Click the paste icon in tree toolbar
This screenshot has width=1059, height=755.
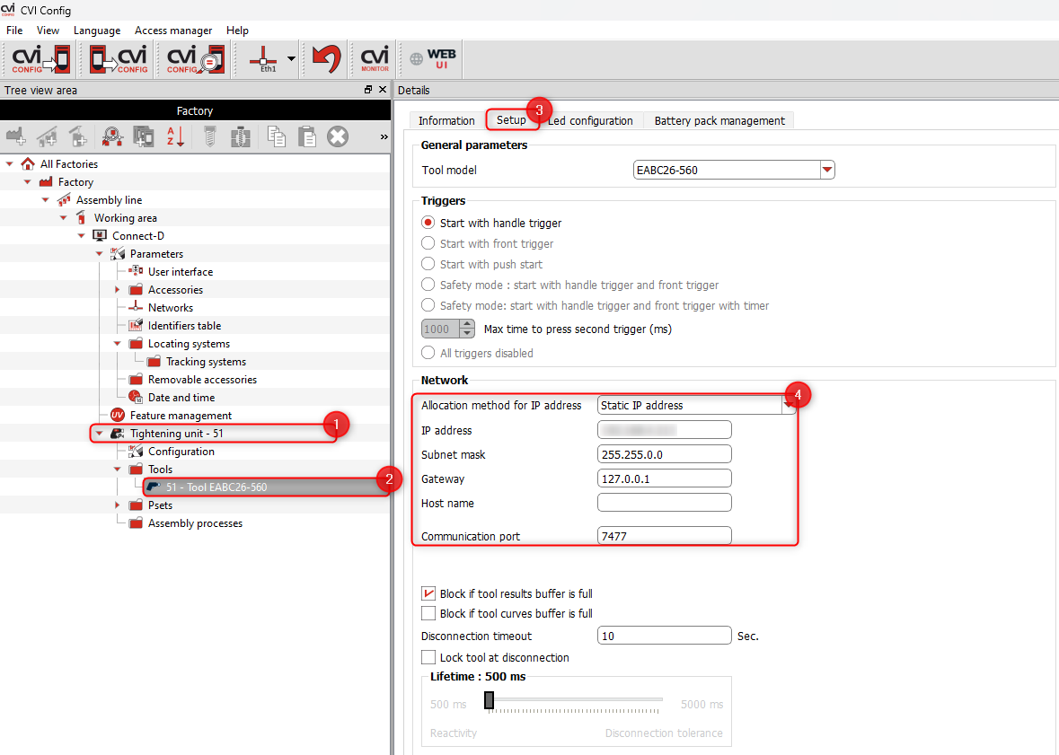[x=306, y=136]
